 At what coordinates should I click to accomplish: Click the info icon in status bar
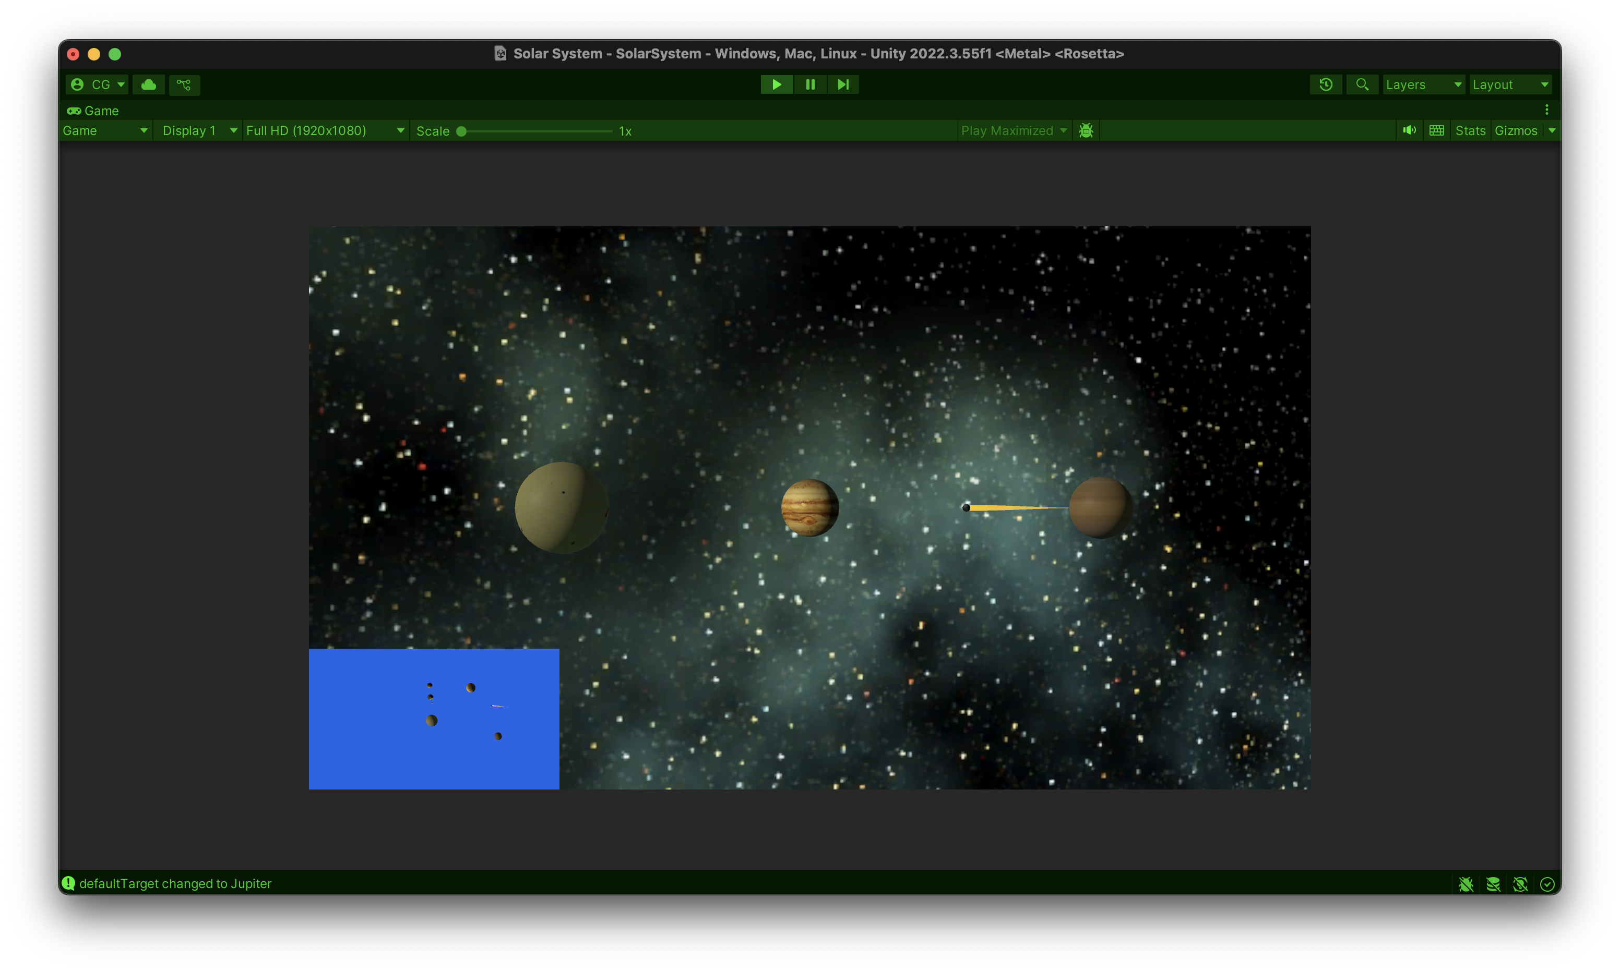click(69, 883)
